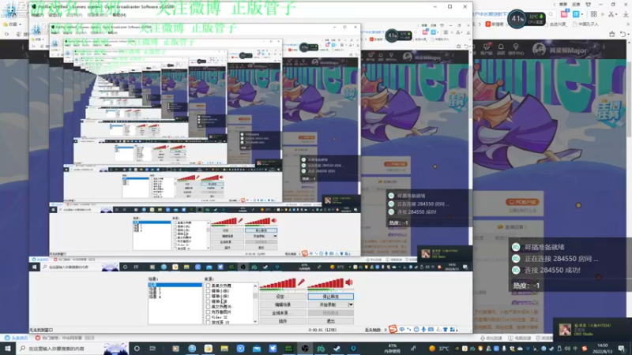
Task: Click the microphone icon next to volume meter
Action: coord(301,282)
